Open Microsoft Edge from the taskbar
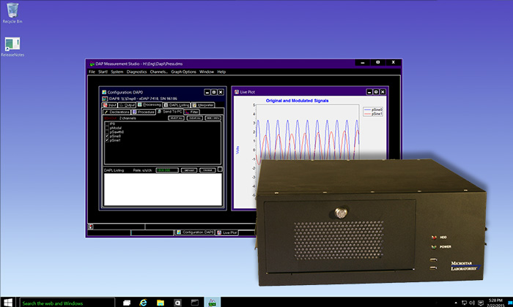Viewport: 513px width, 307px height. tap(145, 302)
